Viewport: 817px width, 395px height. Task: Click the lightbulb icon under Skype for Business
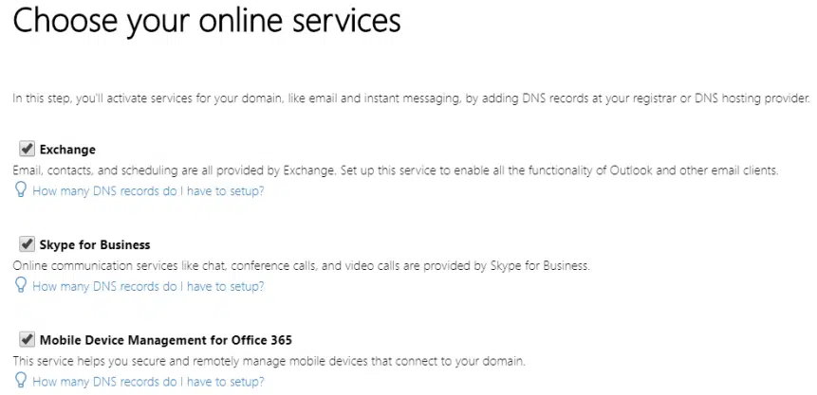coord(19,286)
